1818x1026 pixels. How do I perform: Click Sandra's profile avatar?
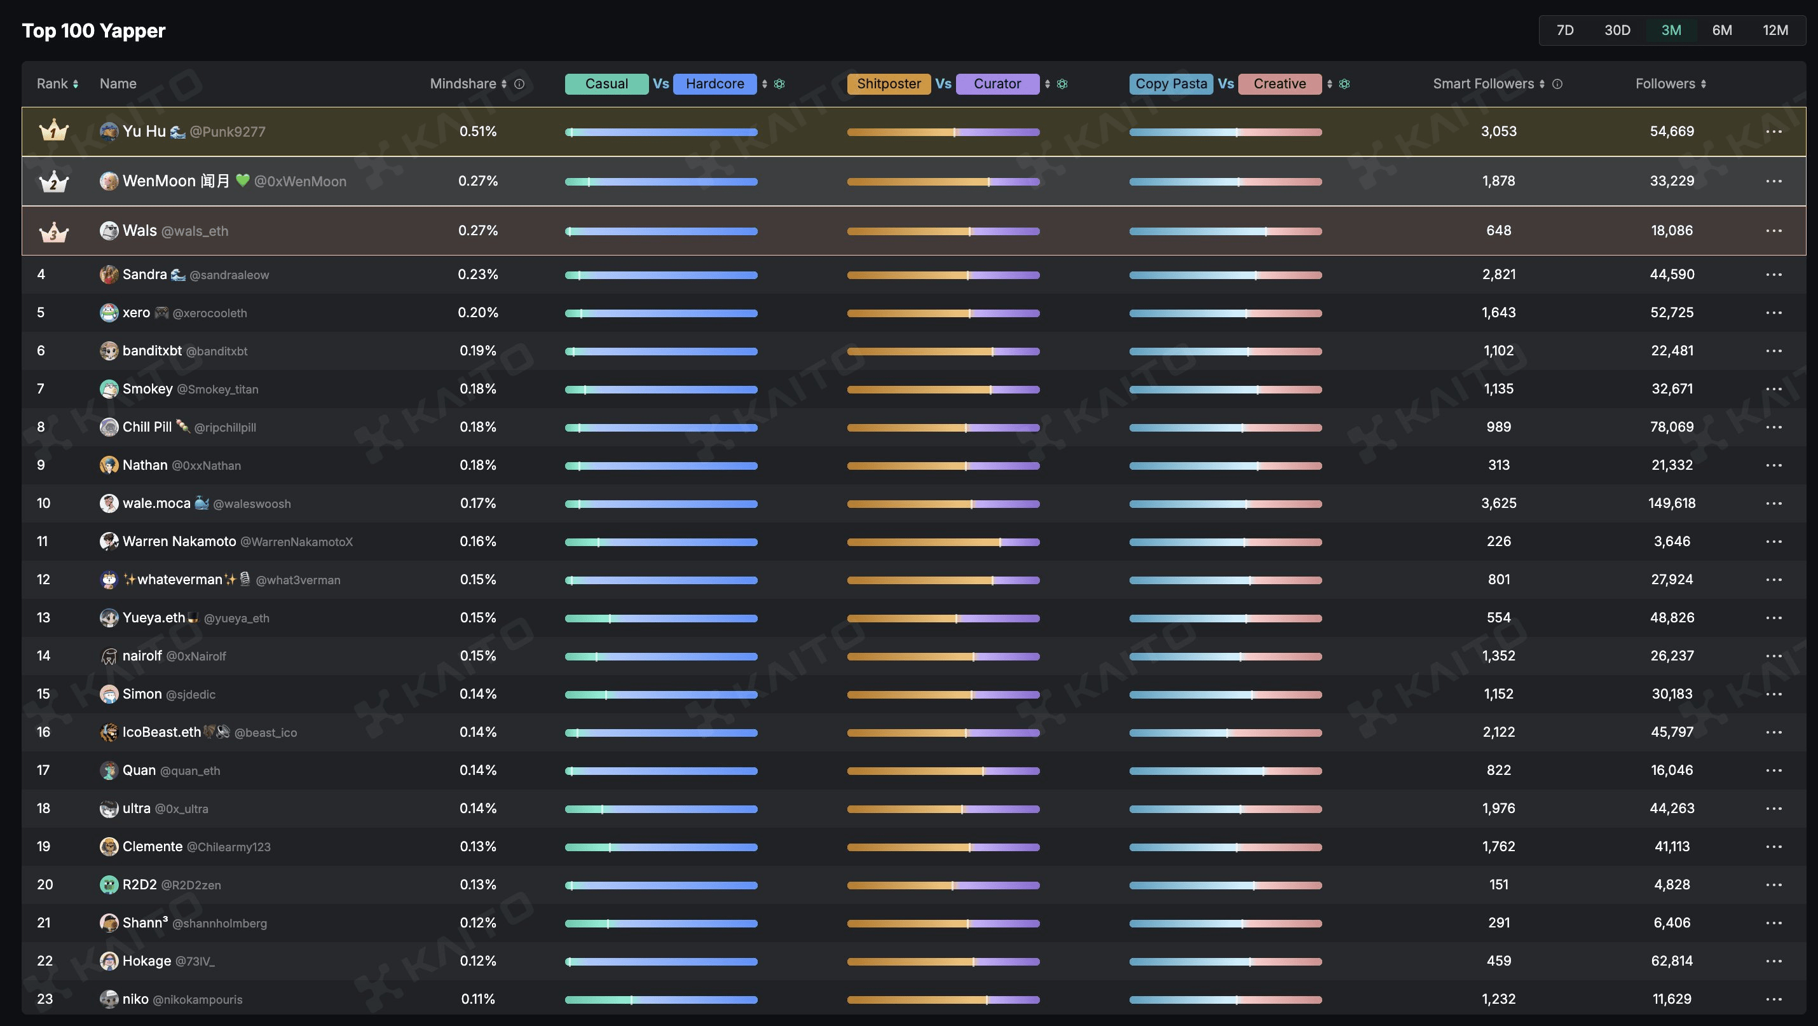(x=109, y=275)
